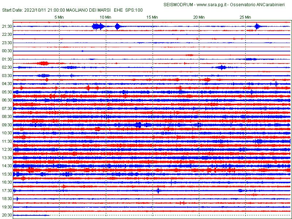Click the 23:30 time label

point(7,43)
